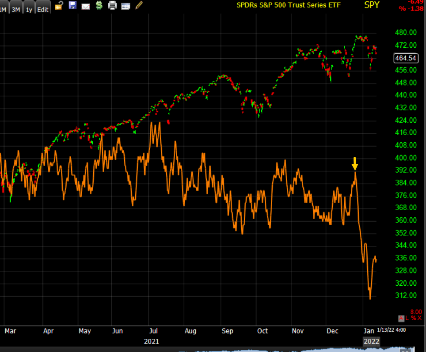Image resolution: width=426 pixels, height=352 pixels.
Task: Click the Oct label on time axis
Action: [x=262, y=331]
